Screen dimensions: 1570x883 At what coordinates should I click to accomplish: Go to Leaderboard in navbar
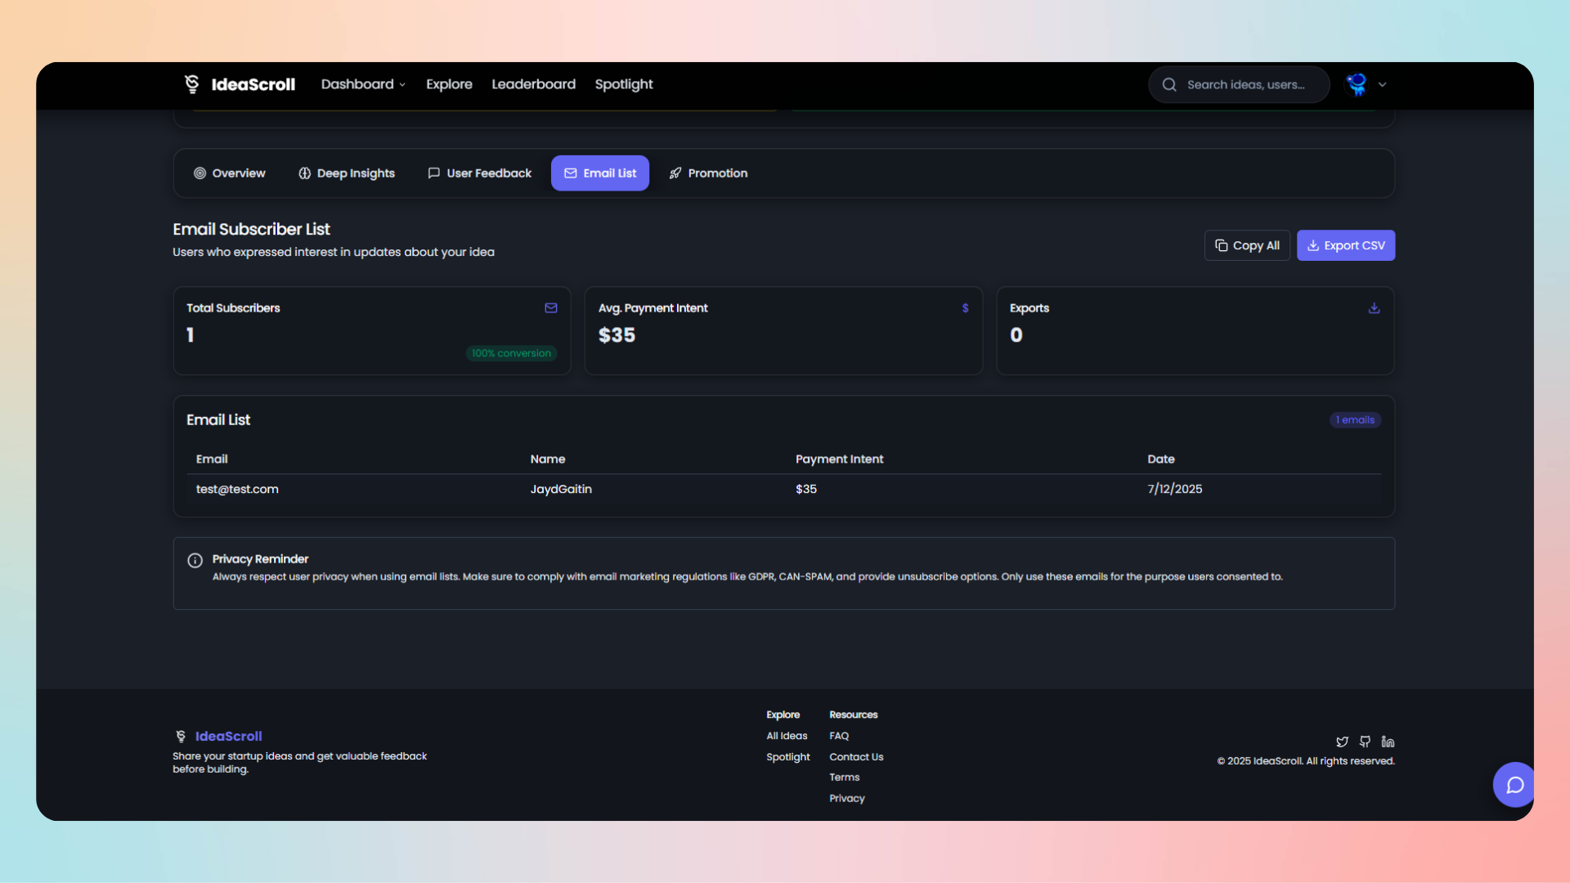[x=533, y=84]
